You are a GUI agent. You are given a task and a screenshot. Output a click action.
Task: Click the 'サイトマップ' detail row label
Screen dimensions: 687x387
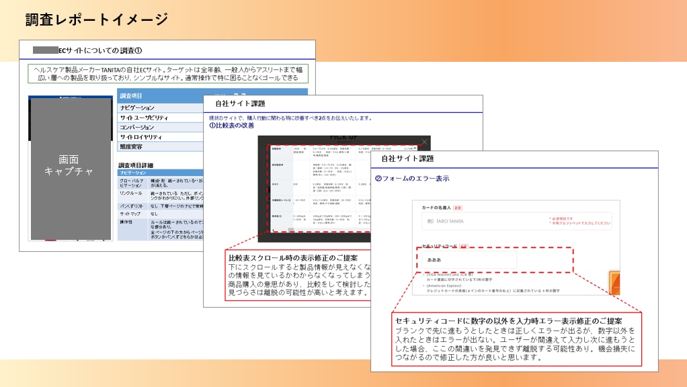[x=130, y=214]
